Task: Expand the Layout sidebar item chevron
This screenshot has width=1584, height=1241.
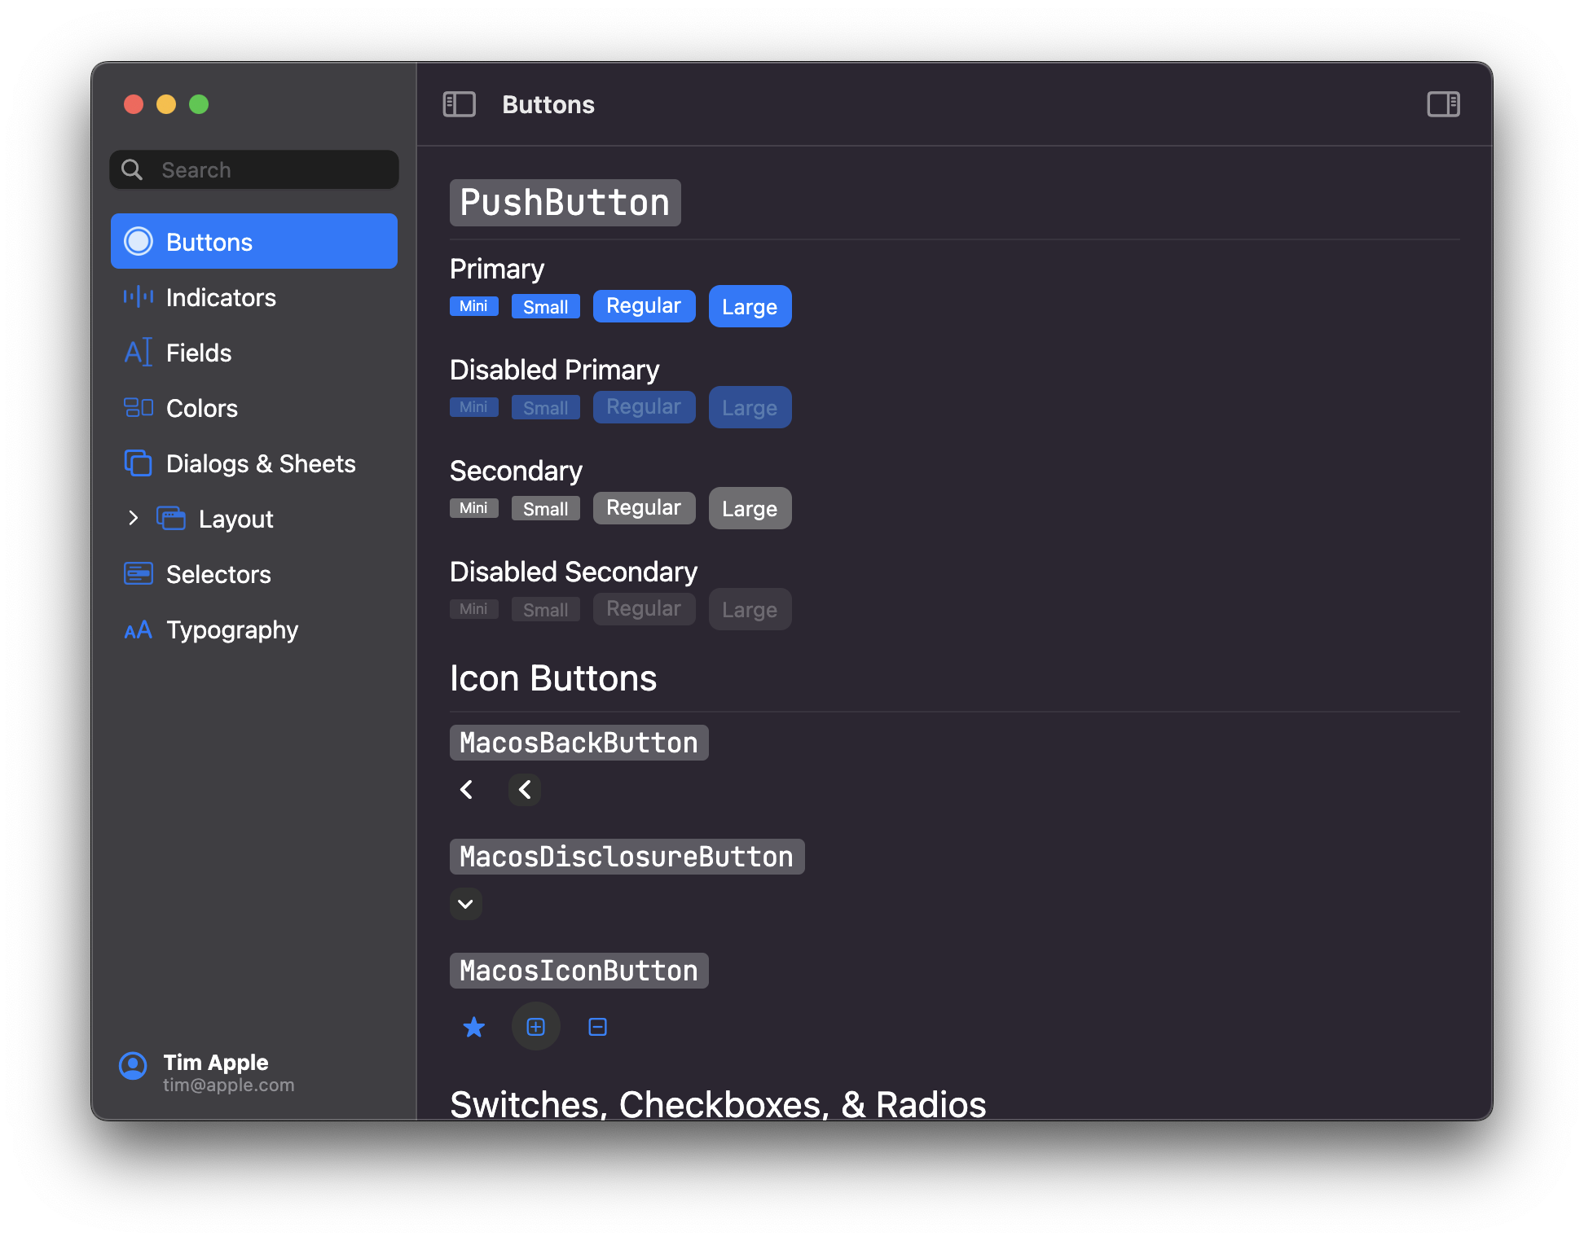Action: coord(134,518)
